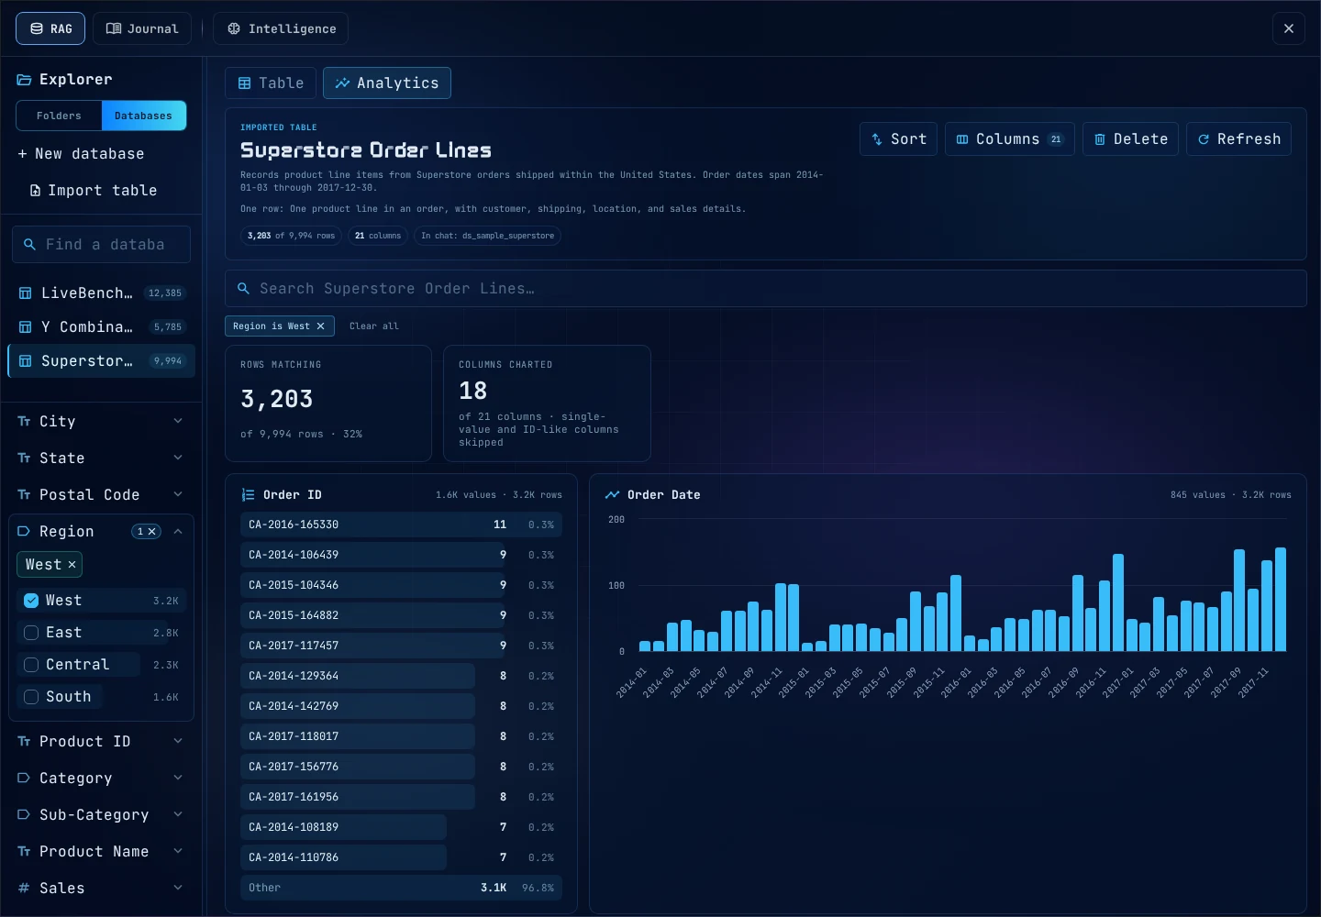
Task: Select the Other row bar in Order ID
Action: pyautogui.click(x=401, y=888)
